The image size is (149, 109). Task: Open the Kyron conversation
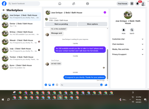(21, 67)
